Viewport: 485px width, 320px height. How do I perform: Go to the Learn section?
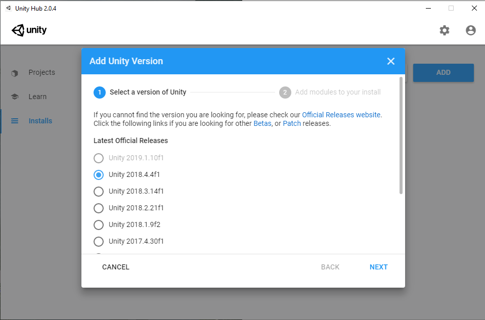click(x=37, y=97)
